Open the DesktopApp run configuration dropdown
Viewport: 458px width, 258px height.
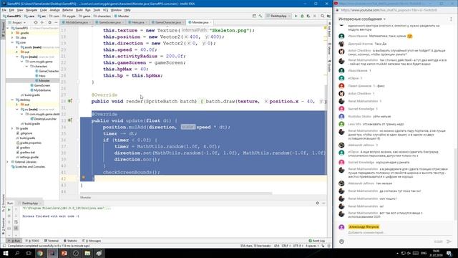(x=278, y=16)
